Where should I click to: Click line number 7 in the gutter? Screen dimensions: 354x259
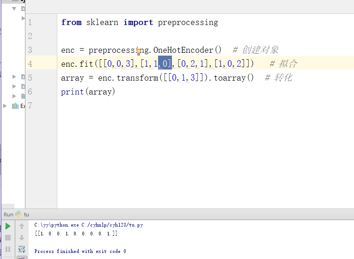[30, 106]
